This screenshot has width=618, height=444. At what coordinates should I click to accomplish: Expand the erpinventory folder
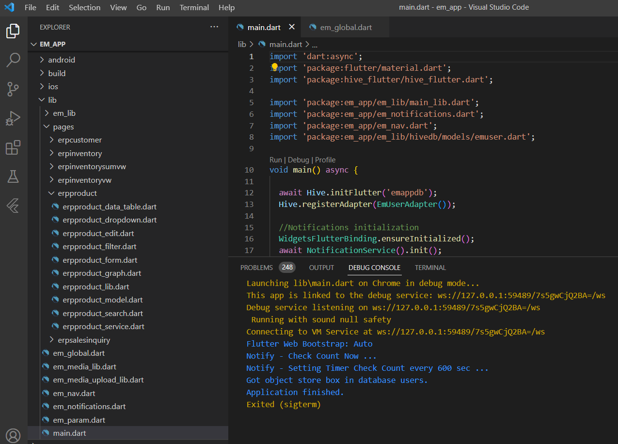point(52,153)
